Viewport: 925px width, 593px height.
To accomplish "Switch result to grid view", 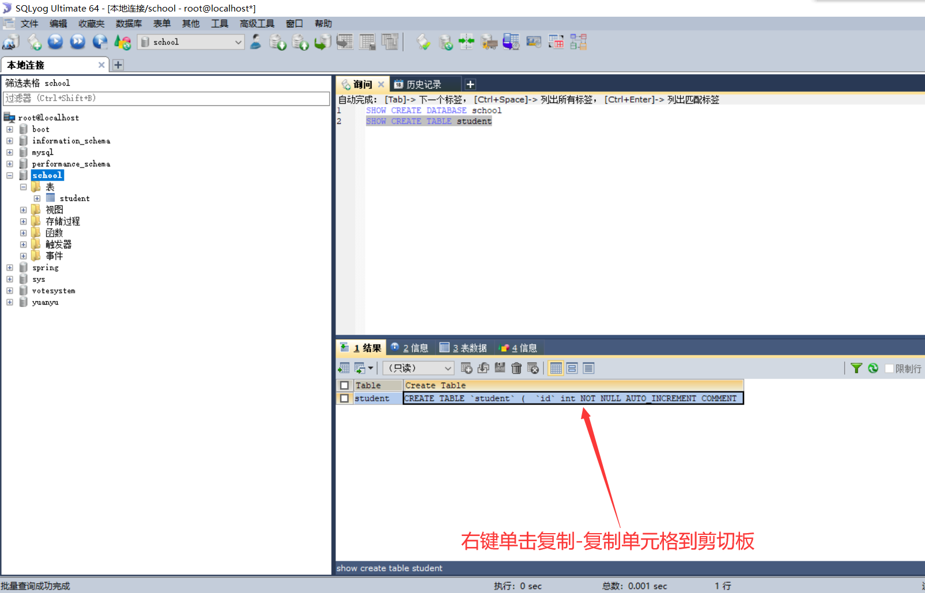I will tap(556, 368).
